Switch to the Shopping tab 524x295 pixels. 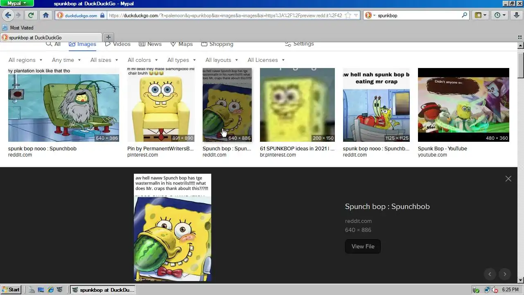pyautogui.click(x=217, y=44)
